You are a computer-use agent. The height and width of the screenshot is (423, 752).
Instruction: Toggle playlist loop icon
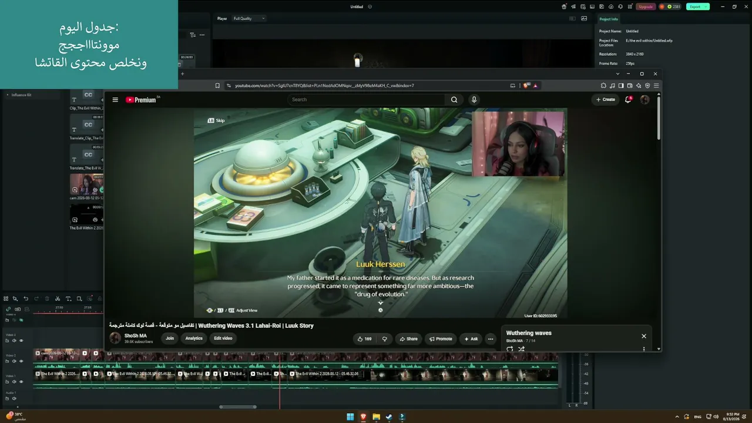tap(509, 349)
